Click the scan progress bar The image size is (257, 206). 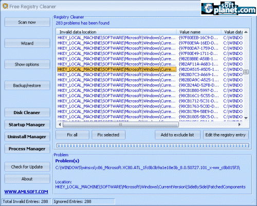tap(153, 146)
